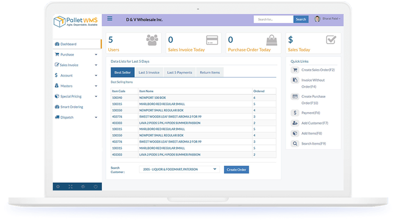Click the Dispatch truck icon

point(57,117)
